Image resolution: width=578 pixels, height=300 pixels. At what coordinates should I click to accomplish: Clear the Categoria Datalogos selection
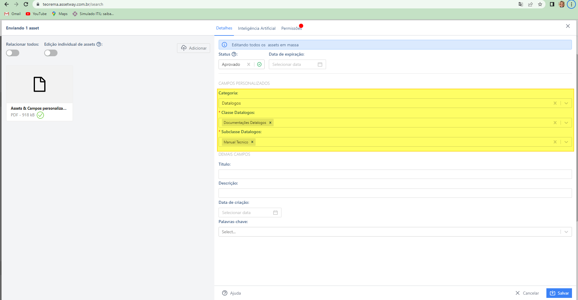click(x=555, y=103)
